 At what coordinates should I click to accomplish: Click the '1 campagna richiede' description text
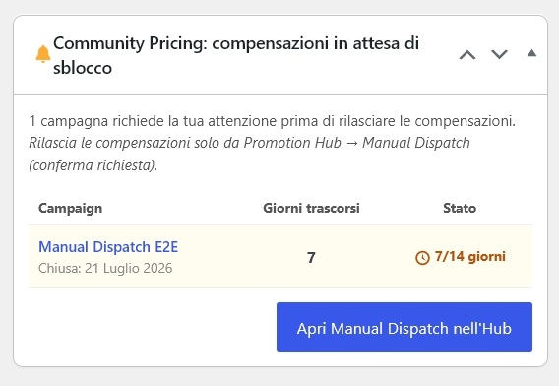click(x=272, y=121)
